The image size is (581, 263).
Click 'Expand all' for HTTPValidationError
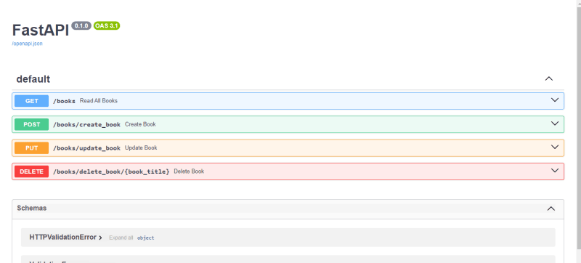coord(121,238)
